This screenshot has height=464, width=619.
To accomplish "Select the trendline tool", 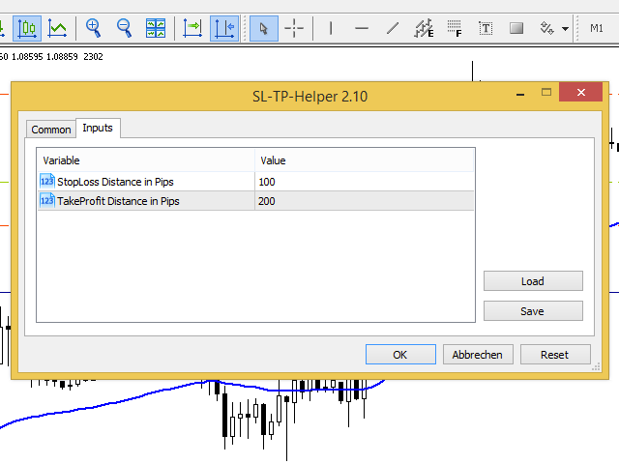I will pos(393,28).
